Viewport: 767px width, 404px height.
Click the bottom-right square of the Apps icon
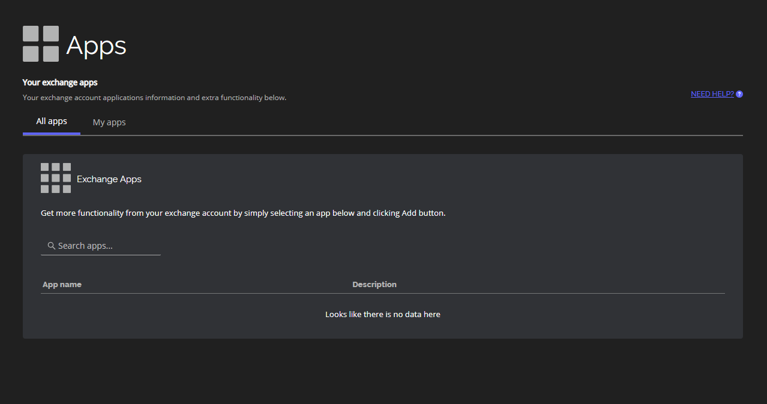(51, 54)
